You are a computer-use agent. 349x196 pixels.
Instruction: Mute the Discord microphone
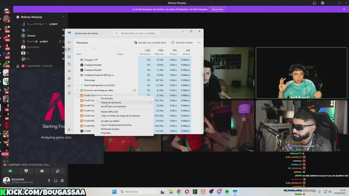tap(49, 180)
